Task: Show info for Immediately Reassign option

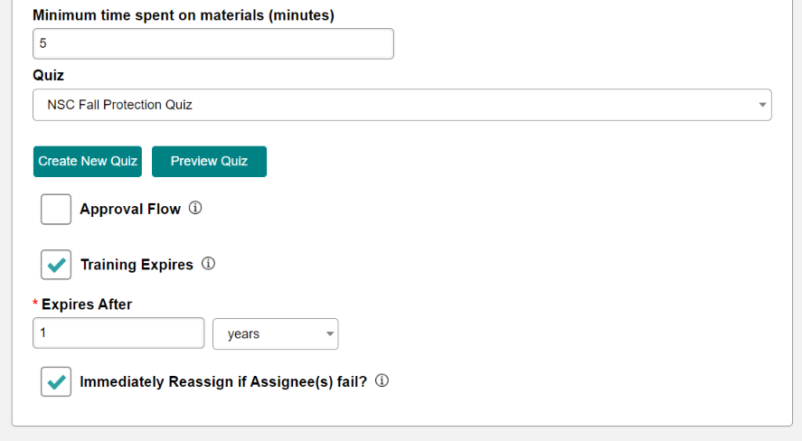Action: pos(382,380)
